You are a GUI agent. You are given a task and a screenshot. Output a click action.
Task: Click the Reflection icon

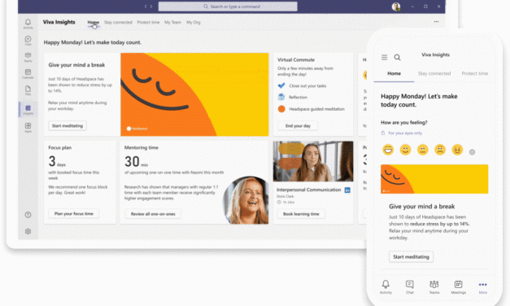coord(281,97)
